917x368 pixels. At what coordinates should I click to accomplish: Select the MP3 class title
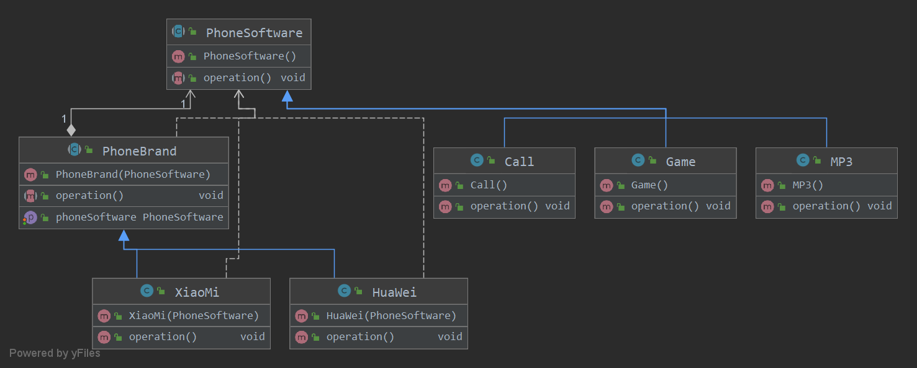tap(842, 162)
